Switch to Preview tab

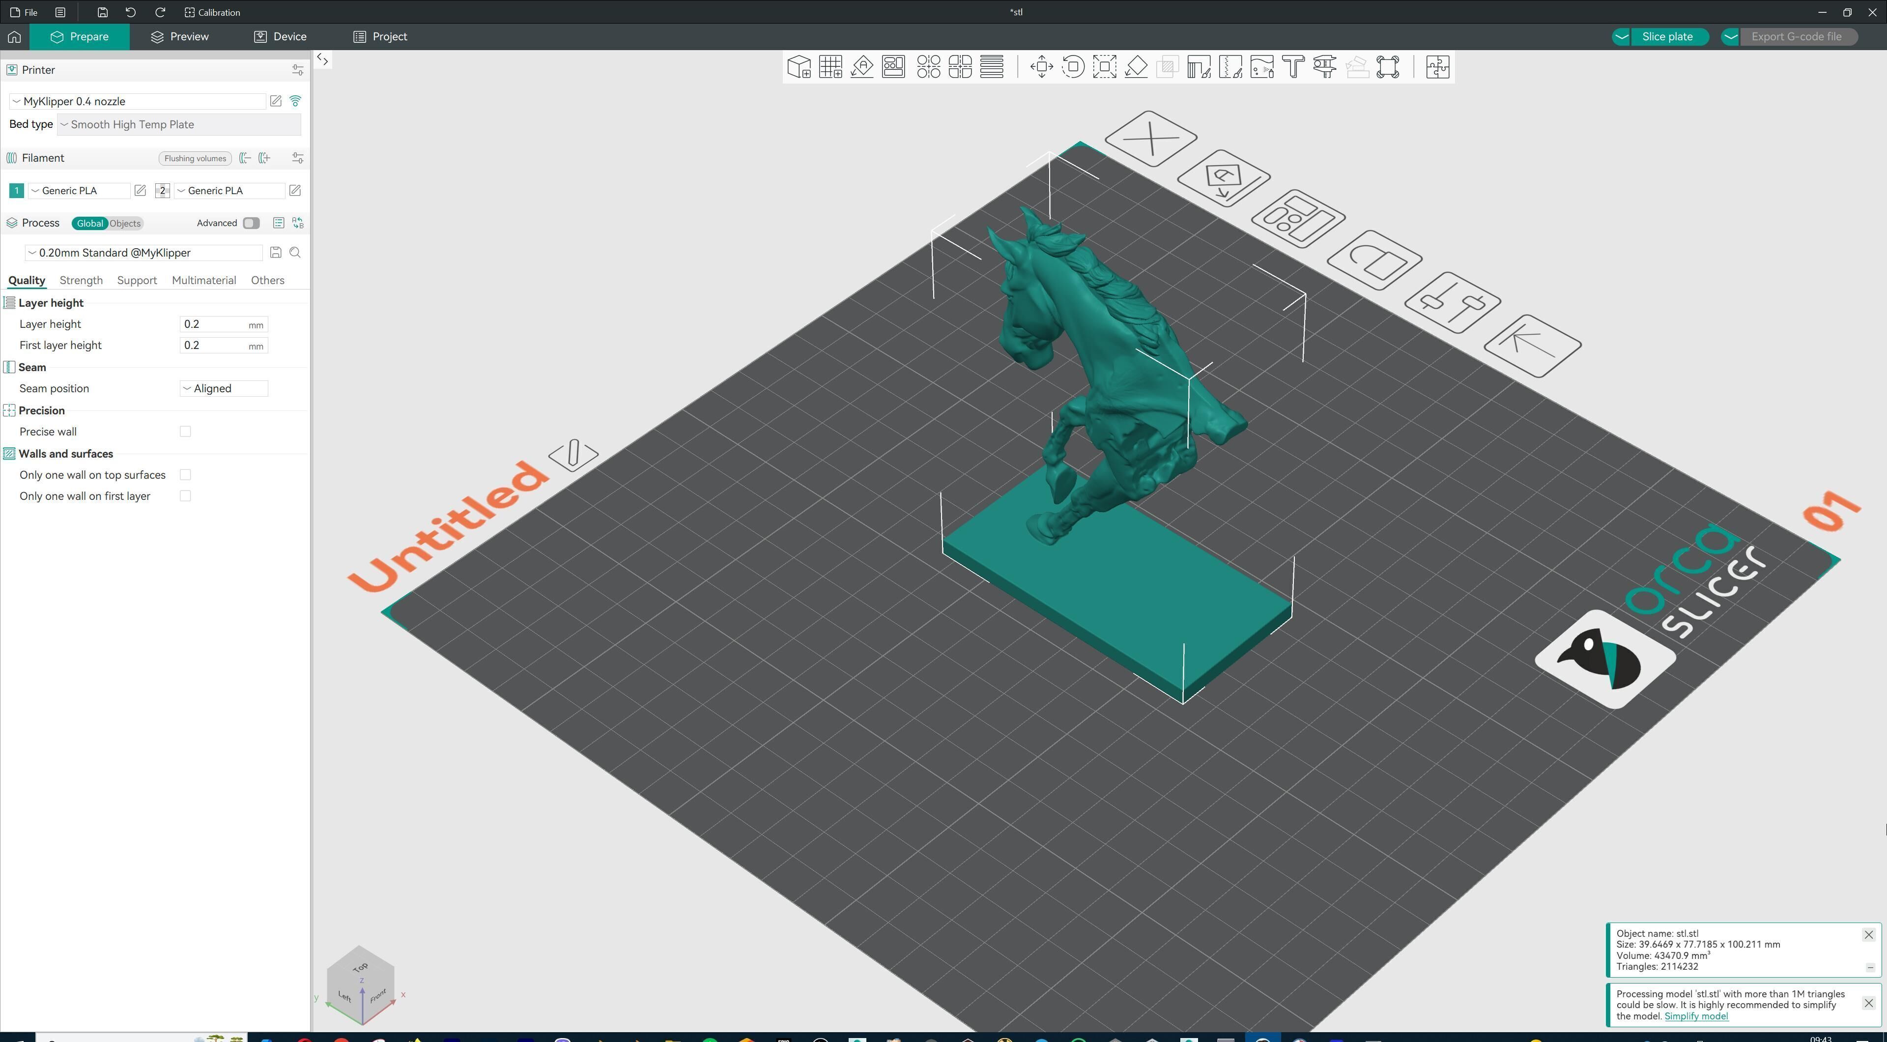click(179, 37)
